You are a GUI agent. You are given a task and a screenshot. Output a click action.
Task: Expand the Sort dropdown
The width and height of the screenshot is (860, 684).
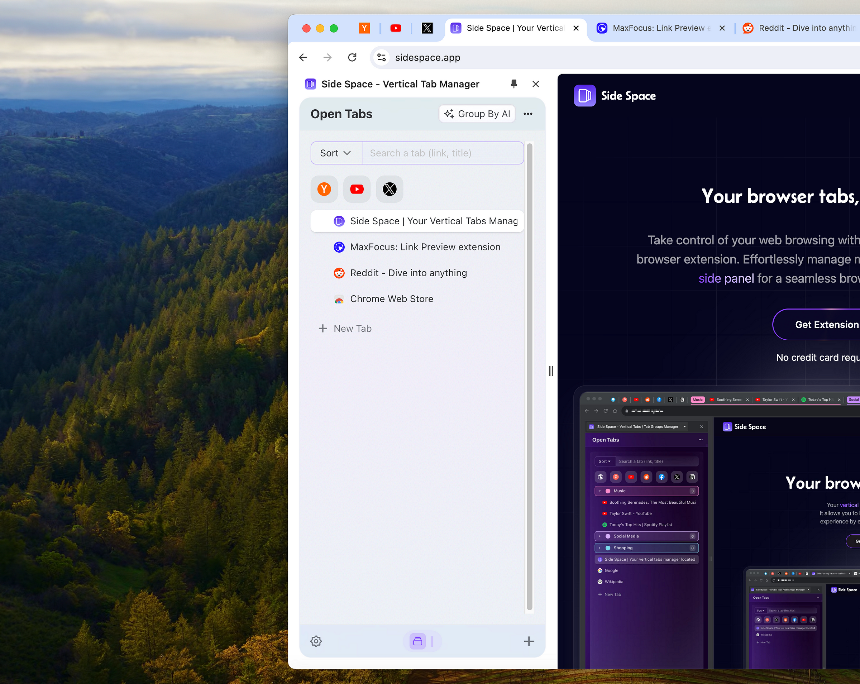tap(335, 153)
